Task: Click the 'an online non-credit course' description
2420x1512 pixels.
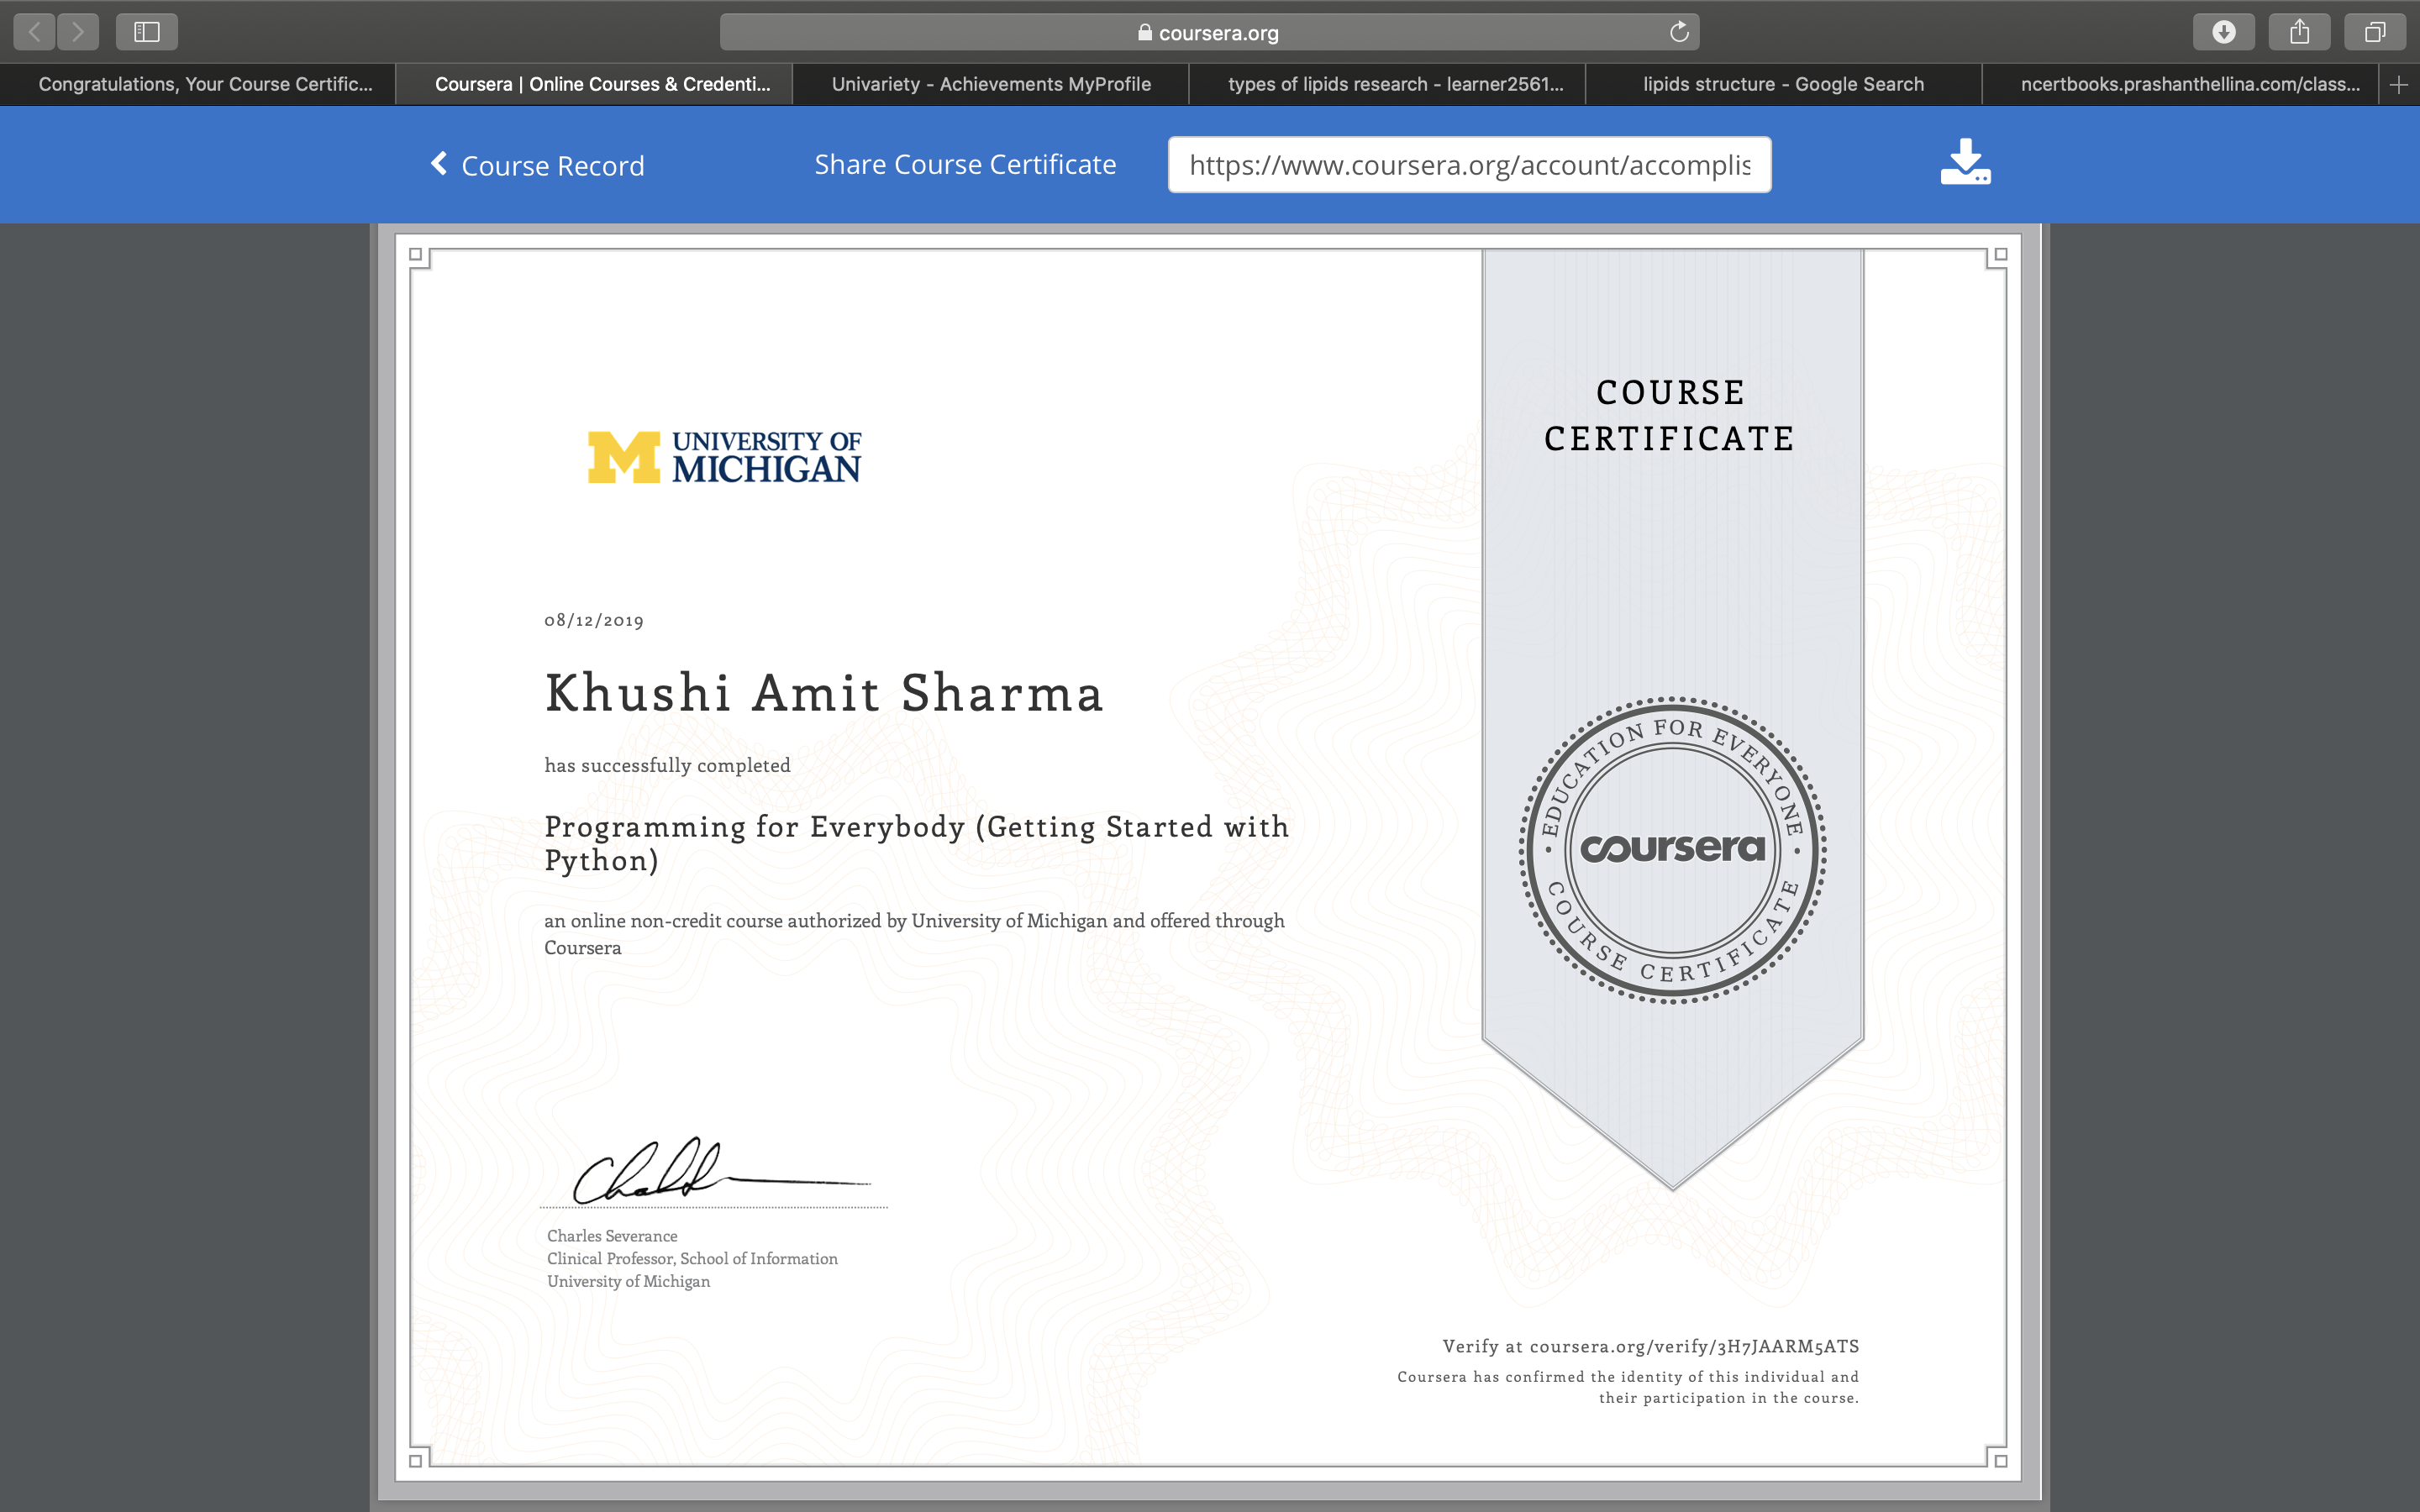Action: (x=914, y=934)
